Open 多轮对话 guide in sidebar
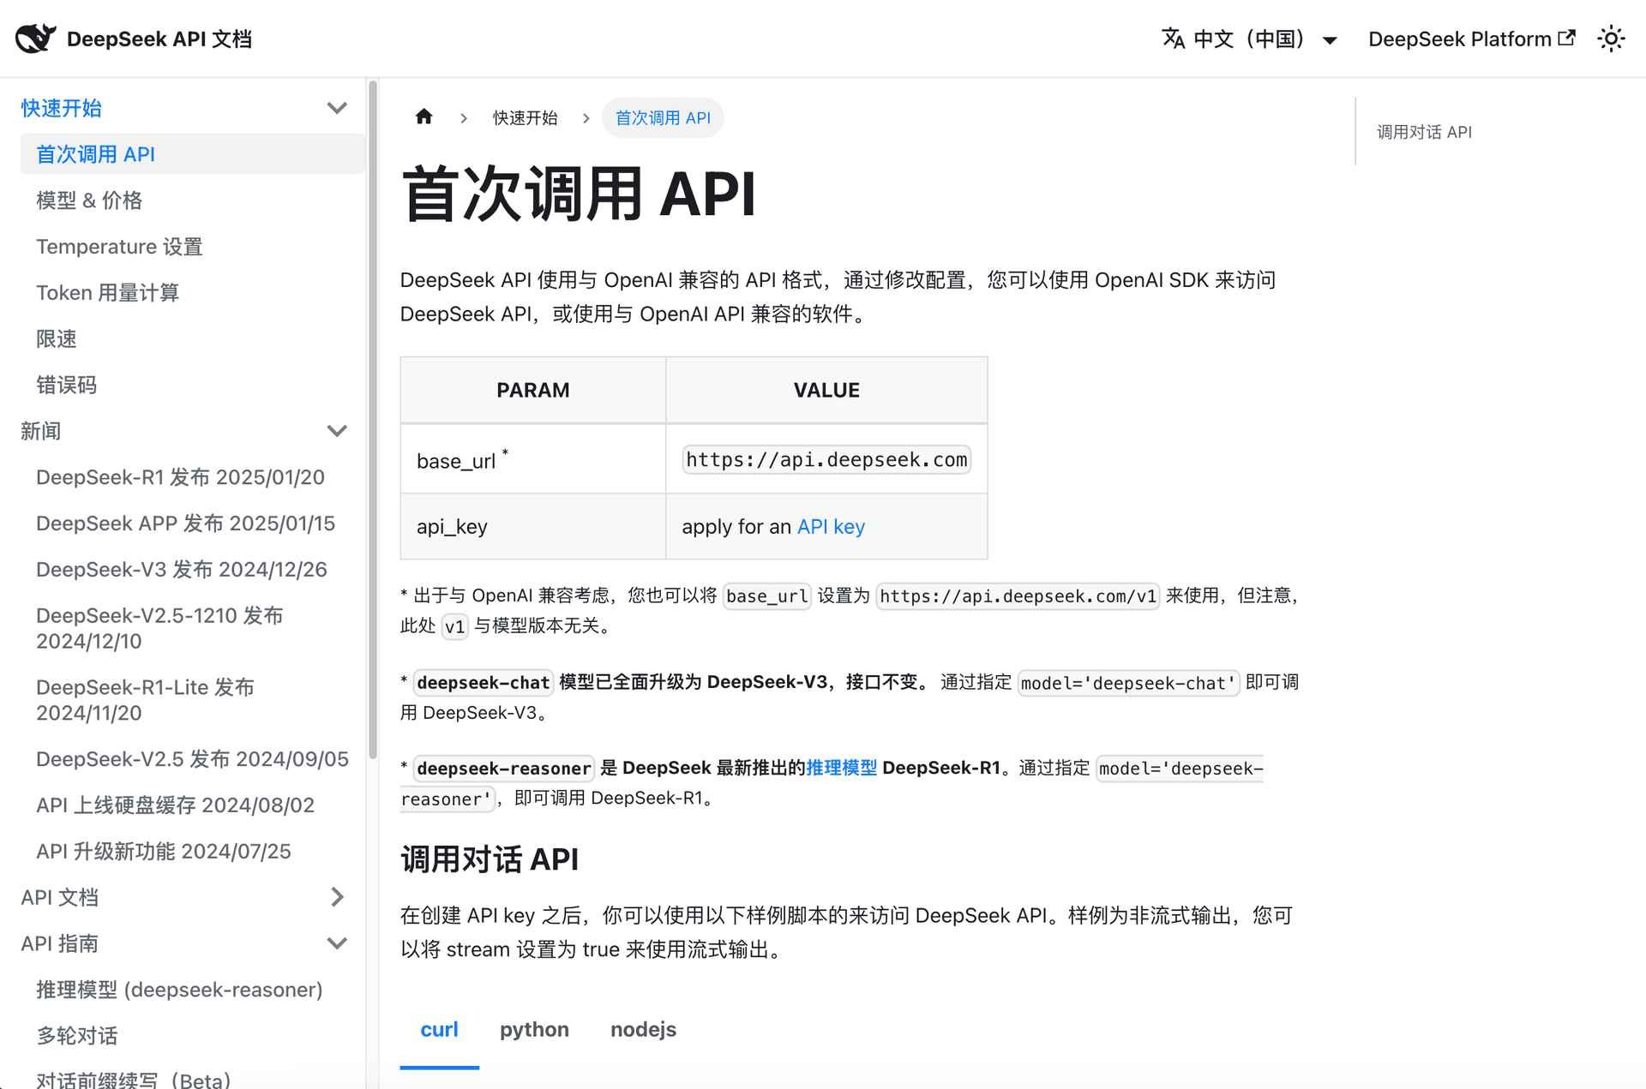 pos(77,1036)
